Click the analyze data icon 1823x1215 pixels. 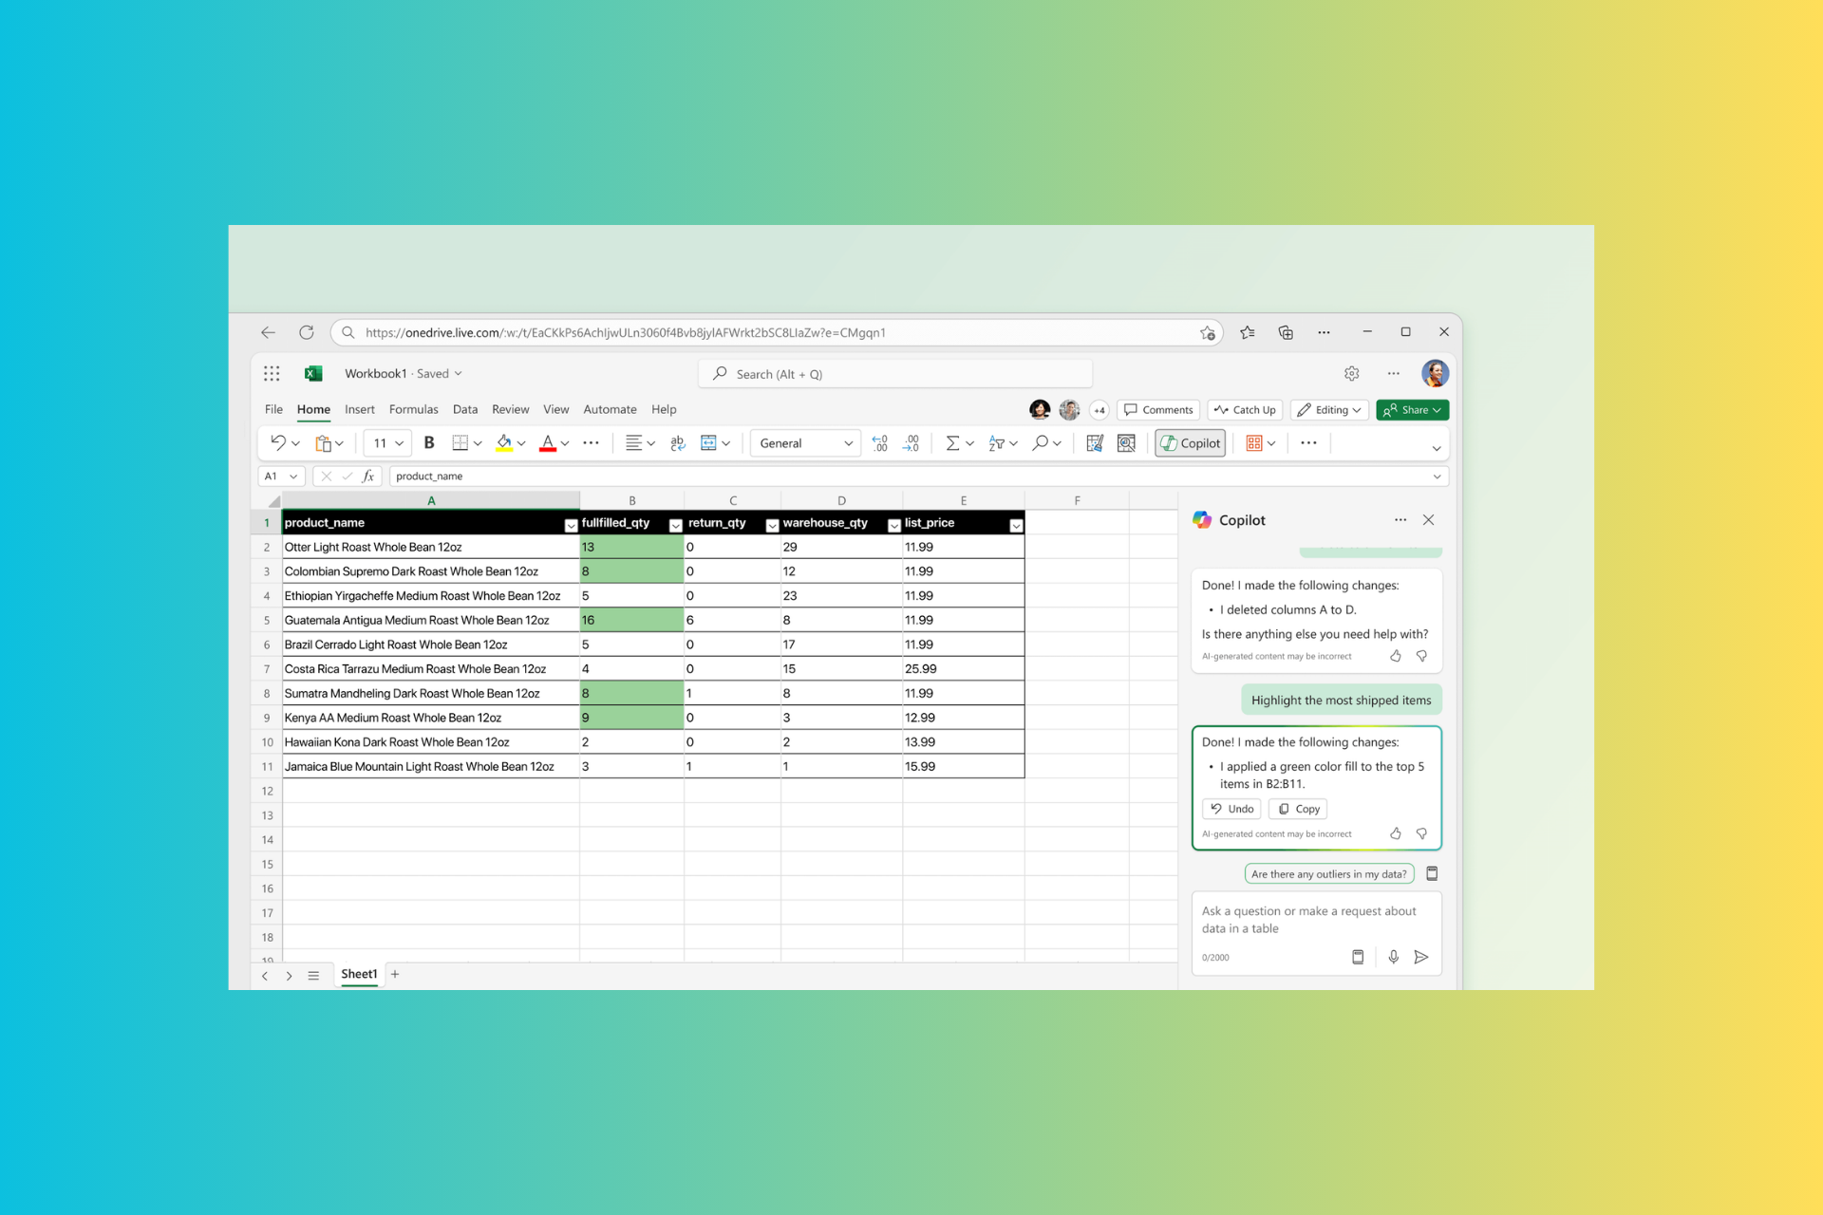(x=1126, y=443)
